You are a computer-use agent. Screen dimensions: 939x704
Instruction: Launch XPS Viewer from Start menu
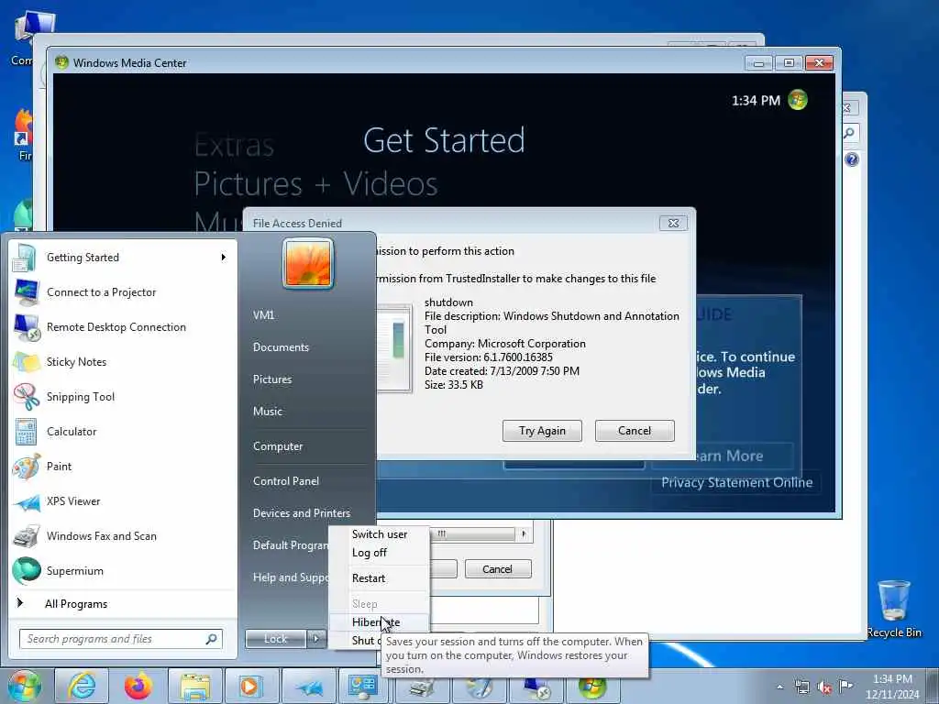tap(123, 501)
